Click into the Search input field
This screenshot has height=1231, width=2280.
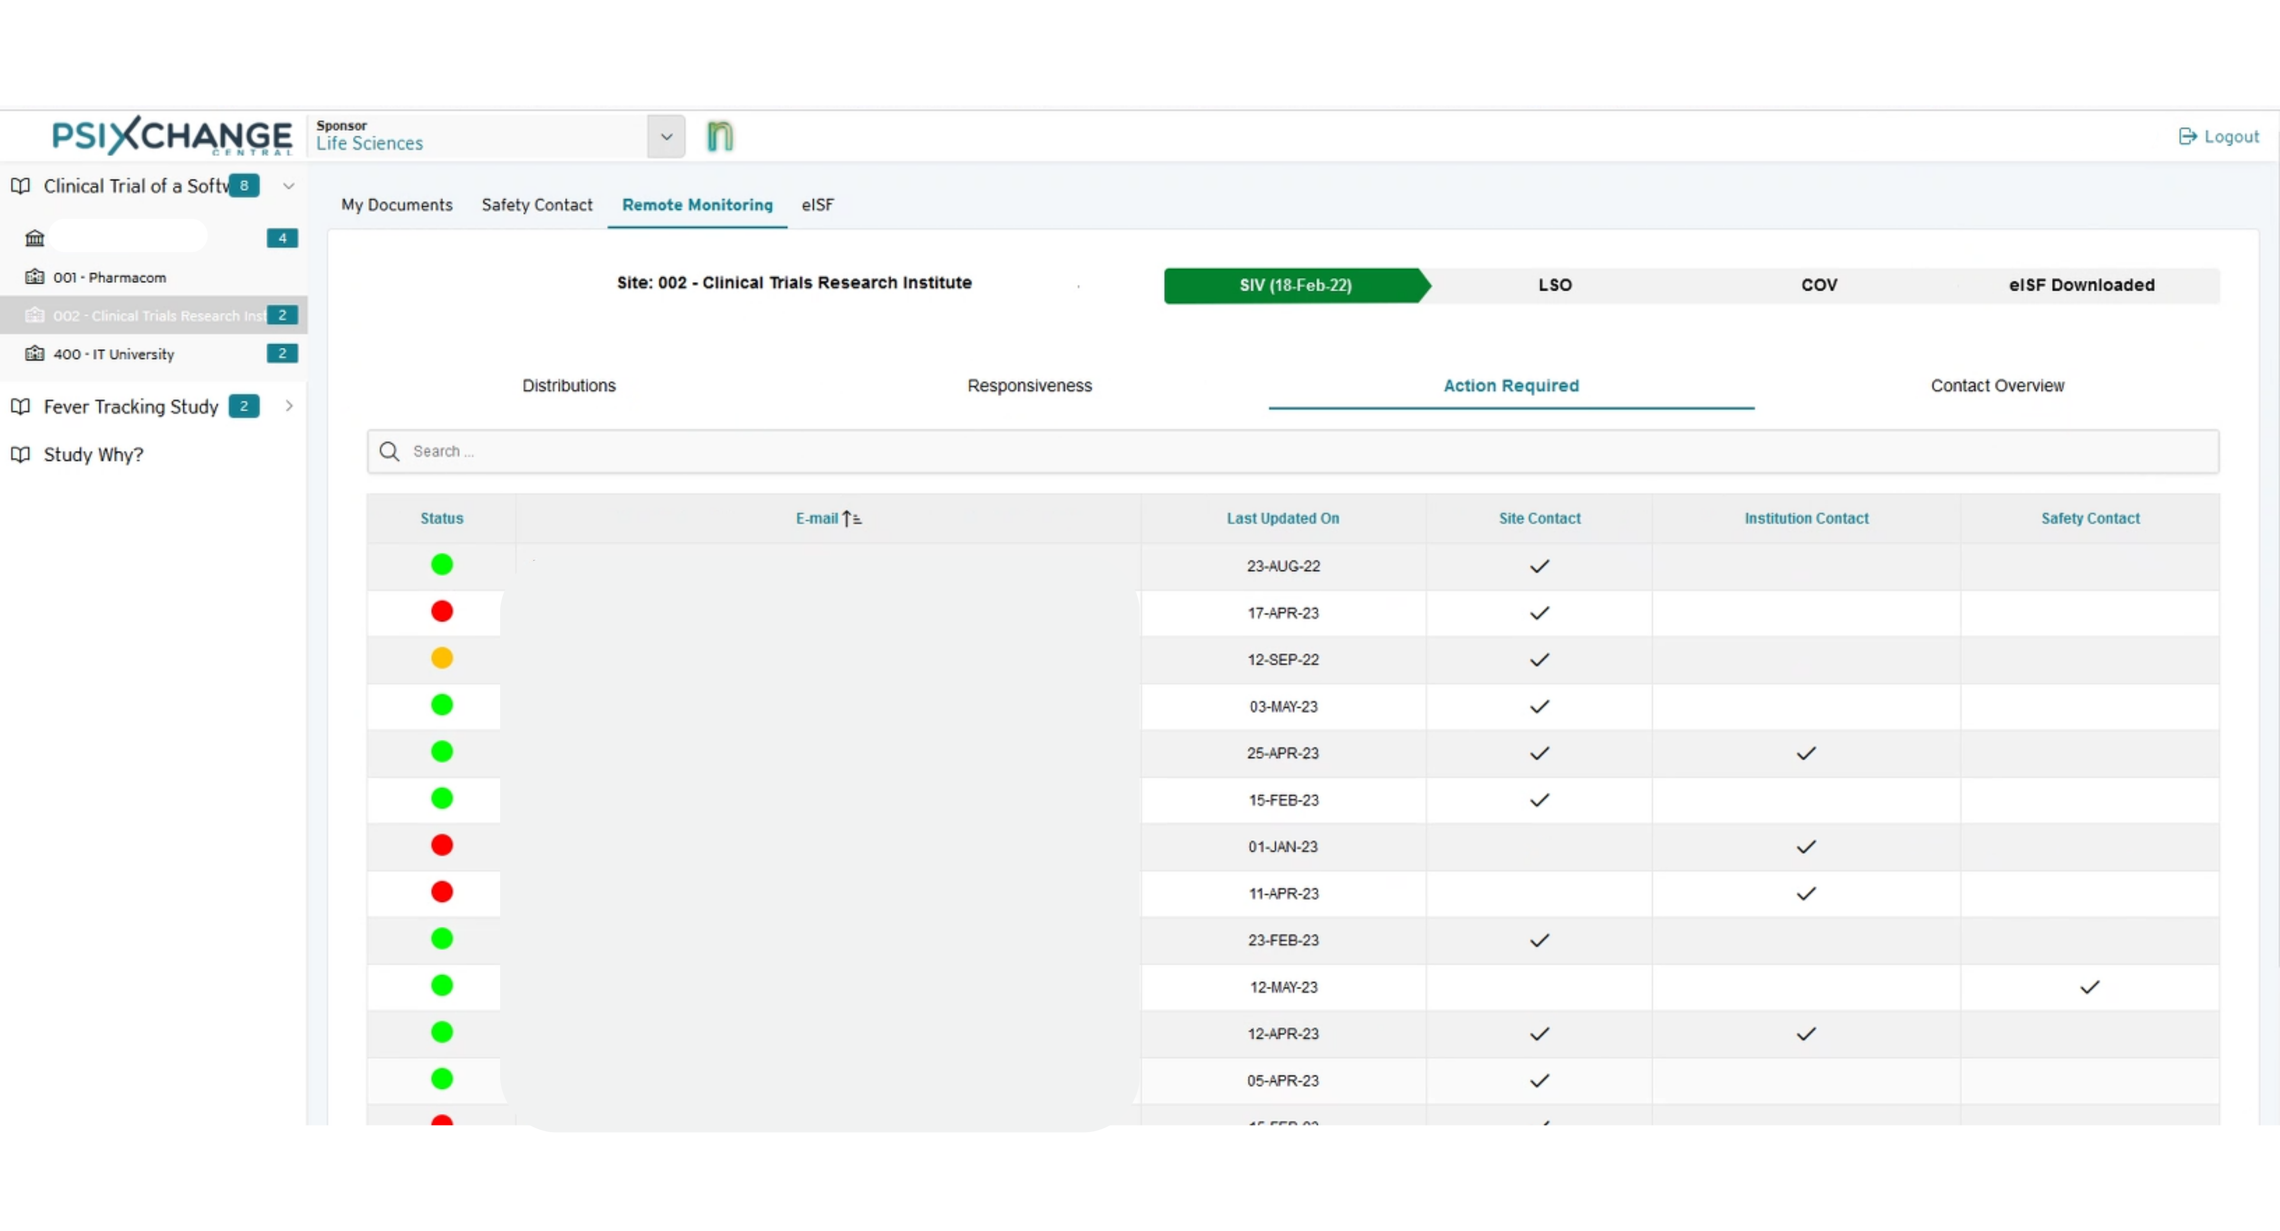pos(1293,451)
